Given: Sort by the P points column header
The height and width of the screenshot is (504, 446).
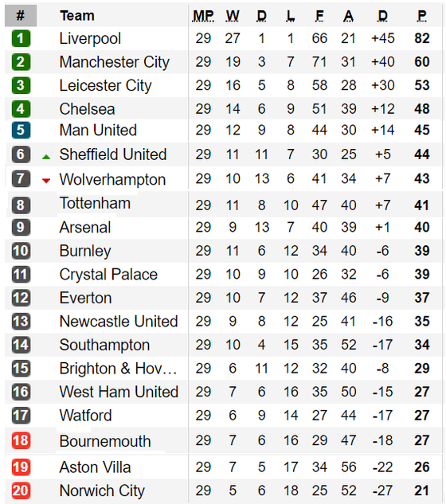Looking at the screenshot, I should pos(422,16).
